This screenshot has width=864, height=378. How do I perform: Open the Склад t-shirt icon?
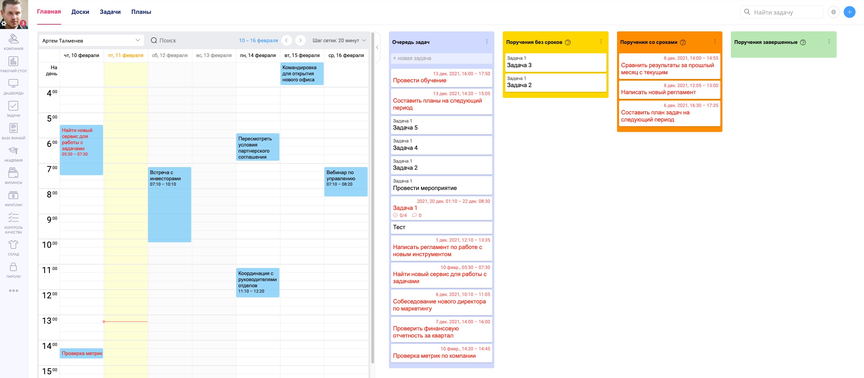pyautogui.click(x=13, y=245)
